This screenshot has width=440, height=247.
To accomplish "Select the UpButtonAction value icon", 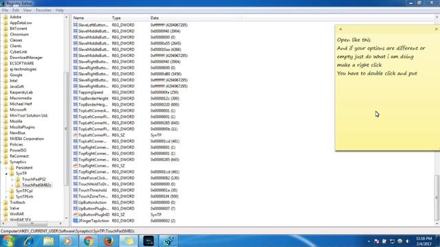I will click(76, 202).
